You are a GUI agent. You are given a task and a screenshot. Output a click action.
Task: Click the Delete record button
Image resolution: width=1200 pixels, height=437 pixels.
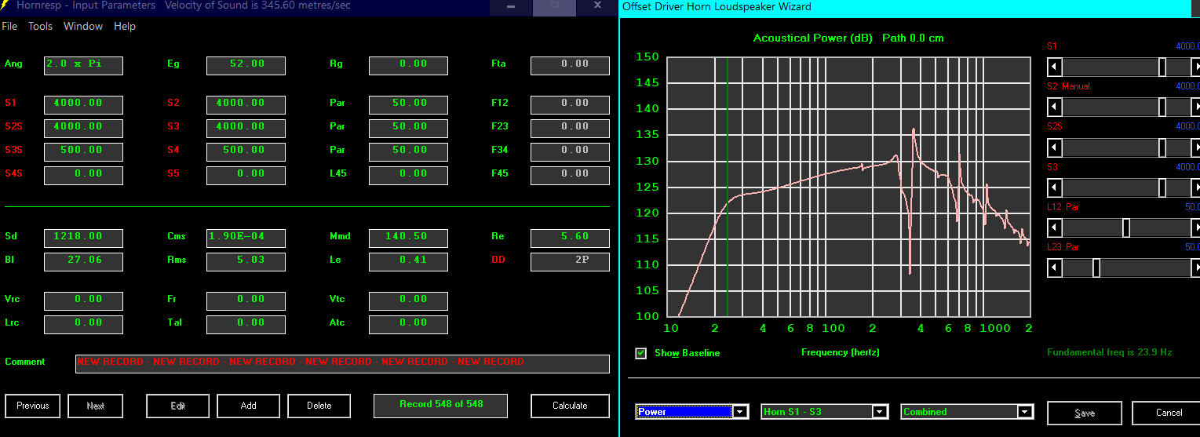pos(319,406)
